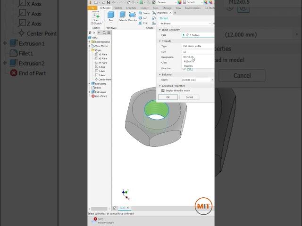
Task: Toggle Display thread in model checkbox
Action: pyautogui.click(x=163, y=90)
